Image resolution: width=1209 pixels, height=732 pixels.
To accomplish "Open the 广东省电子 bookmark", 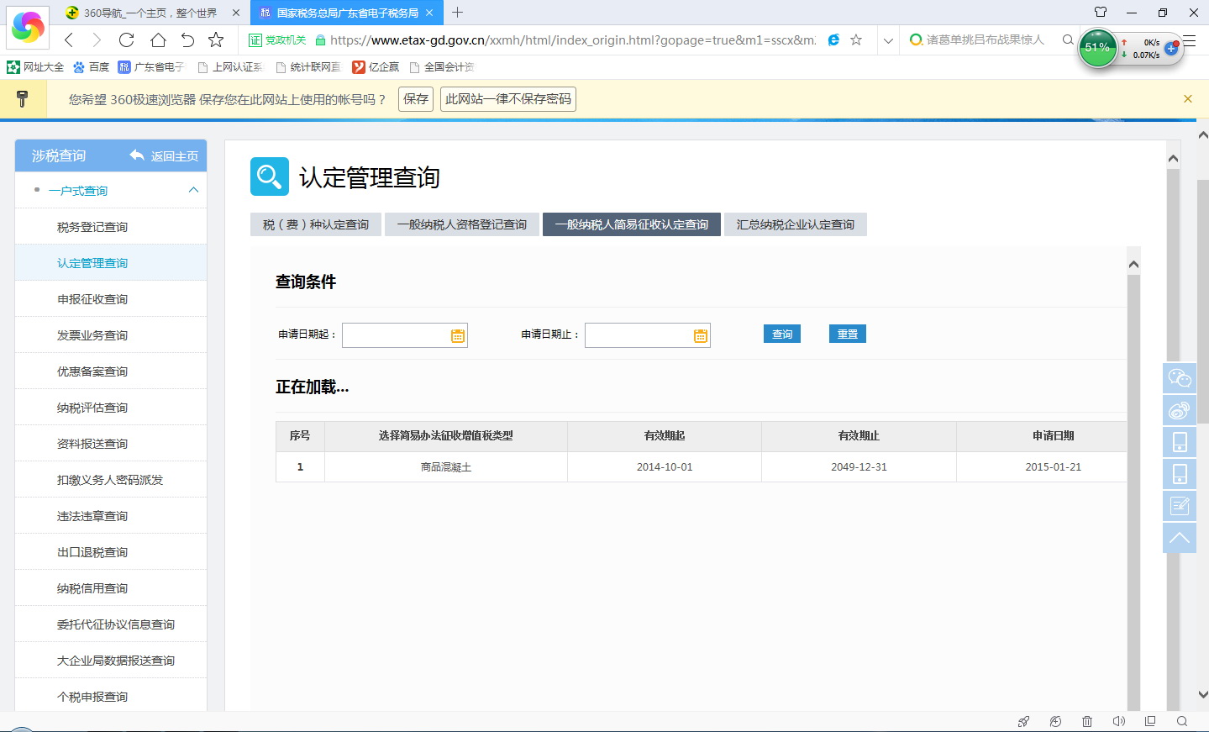I will point(151,66).
